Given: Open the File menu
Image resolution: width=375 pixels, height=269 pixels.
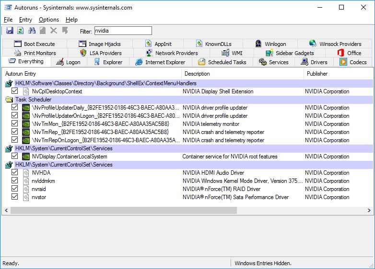Looking at the screenshot, I should (8, 20).
